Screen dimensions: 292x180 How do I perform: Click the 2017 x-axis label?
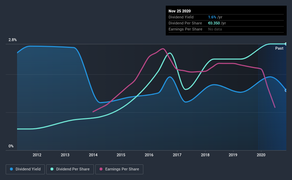pyautogui.click(x=177, y=155)
